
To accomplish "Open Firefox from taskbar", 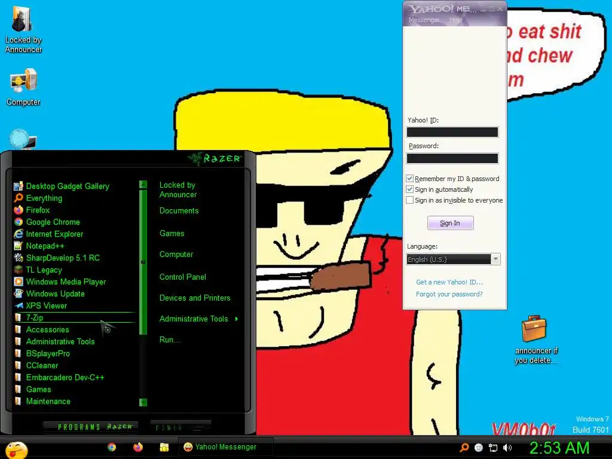I will (138, 447).
